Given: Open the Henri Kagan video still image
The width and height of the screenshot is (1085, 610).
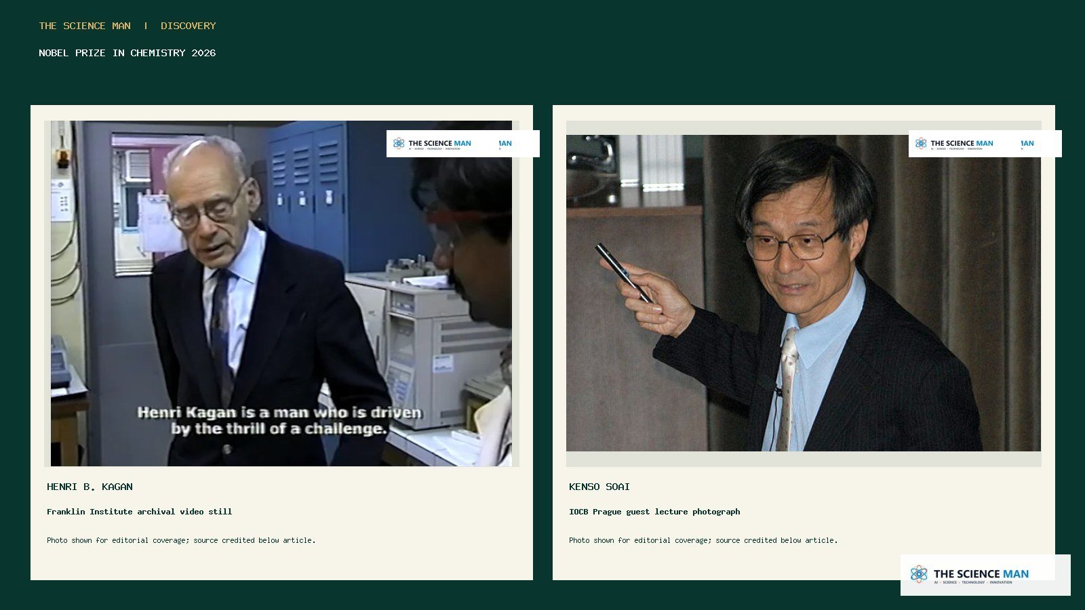Looking at the screenshot, I should (281, 293).
